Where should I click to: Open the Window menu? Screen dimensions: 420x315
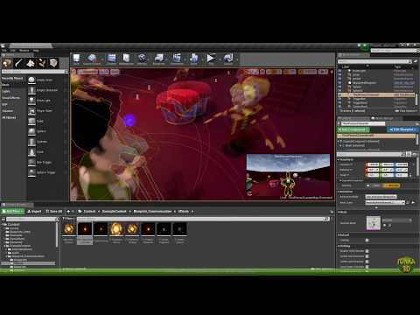pos(24,51)
